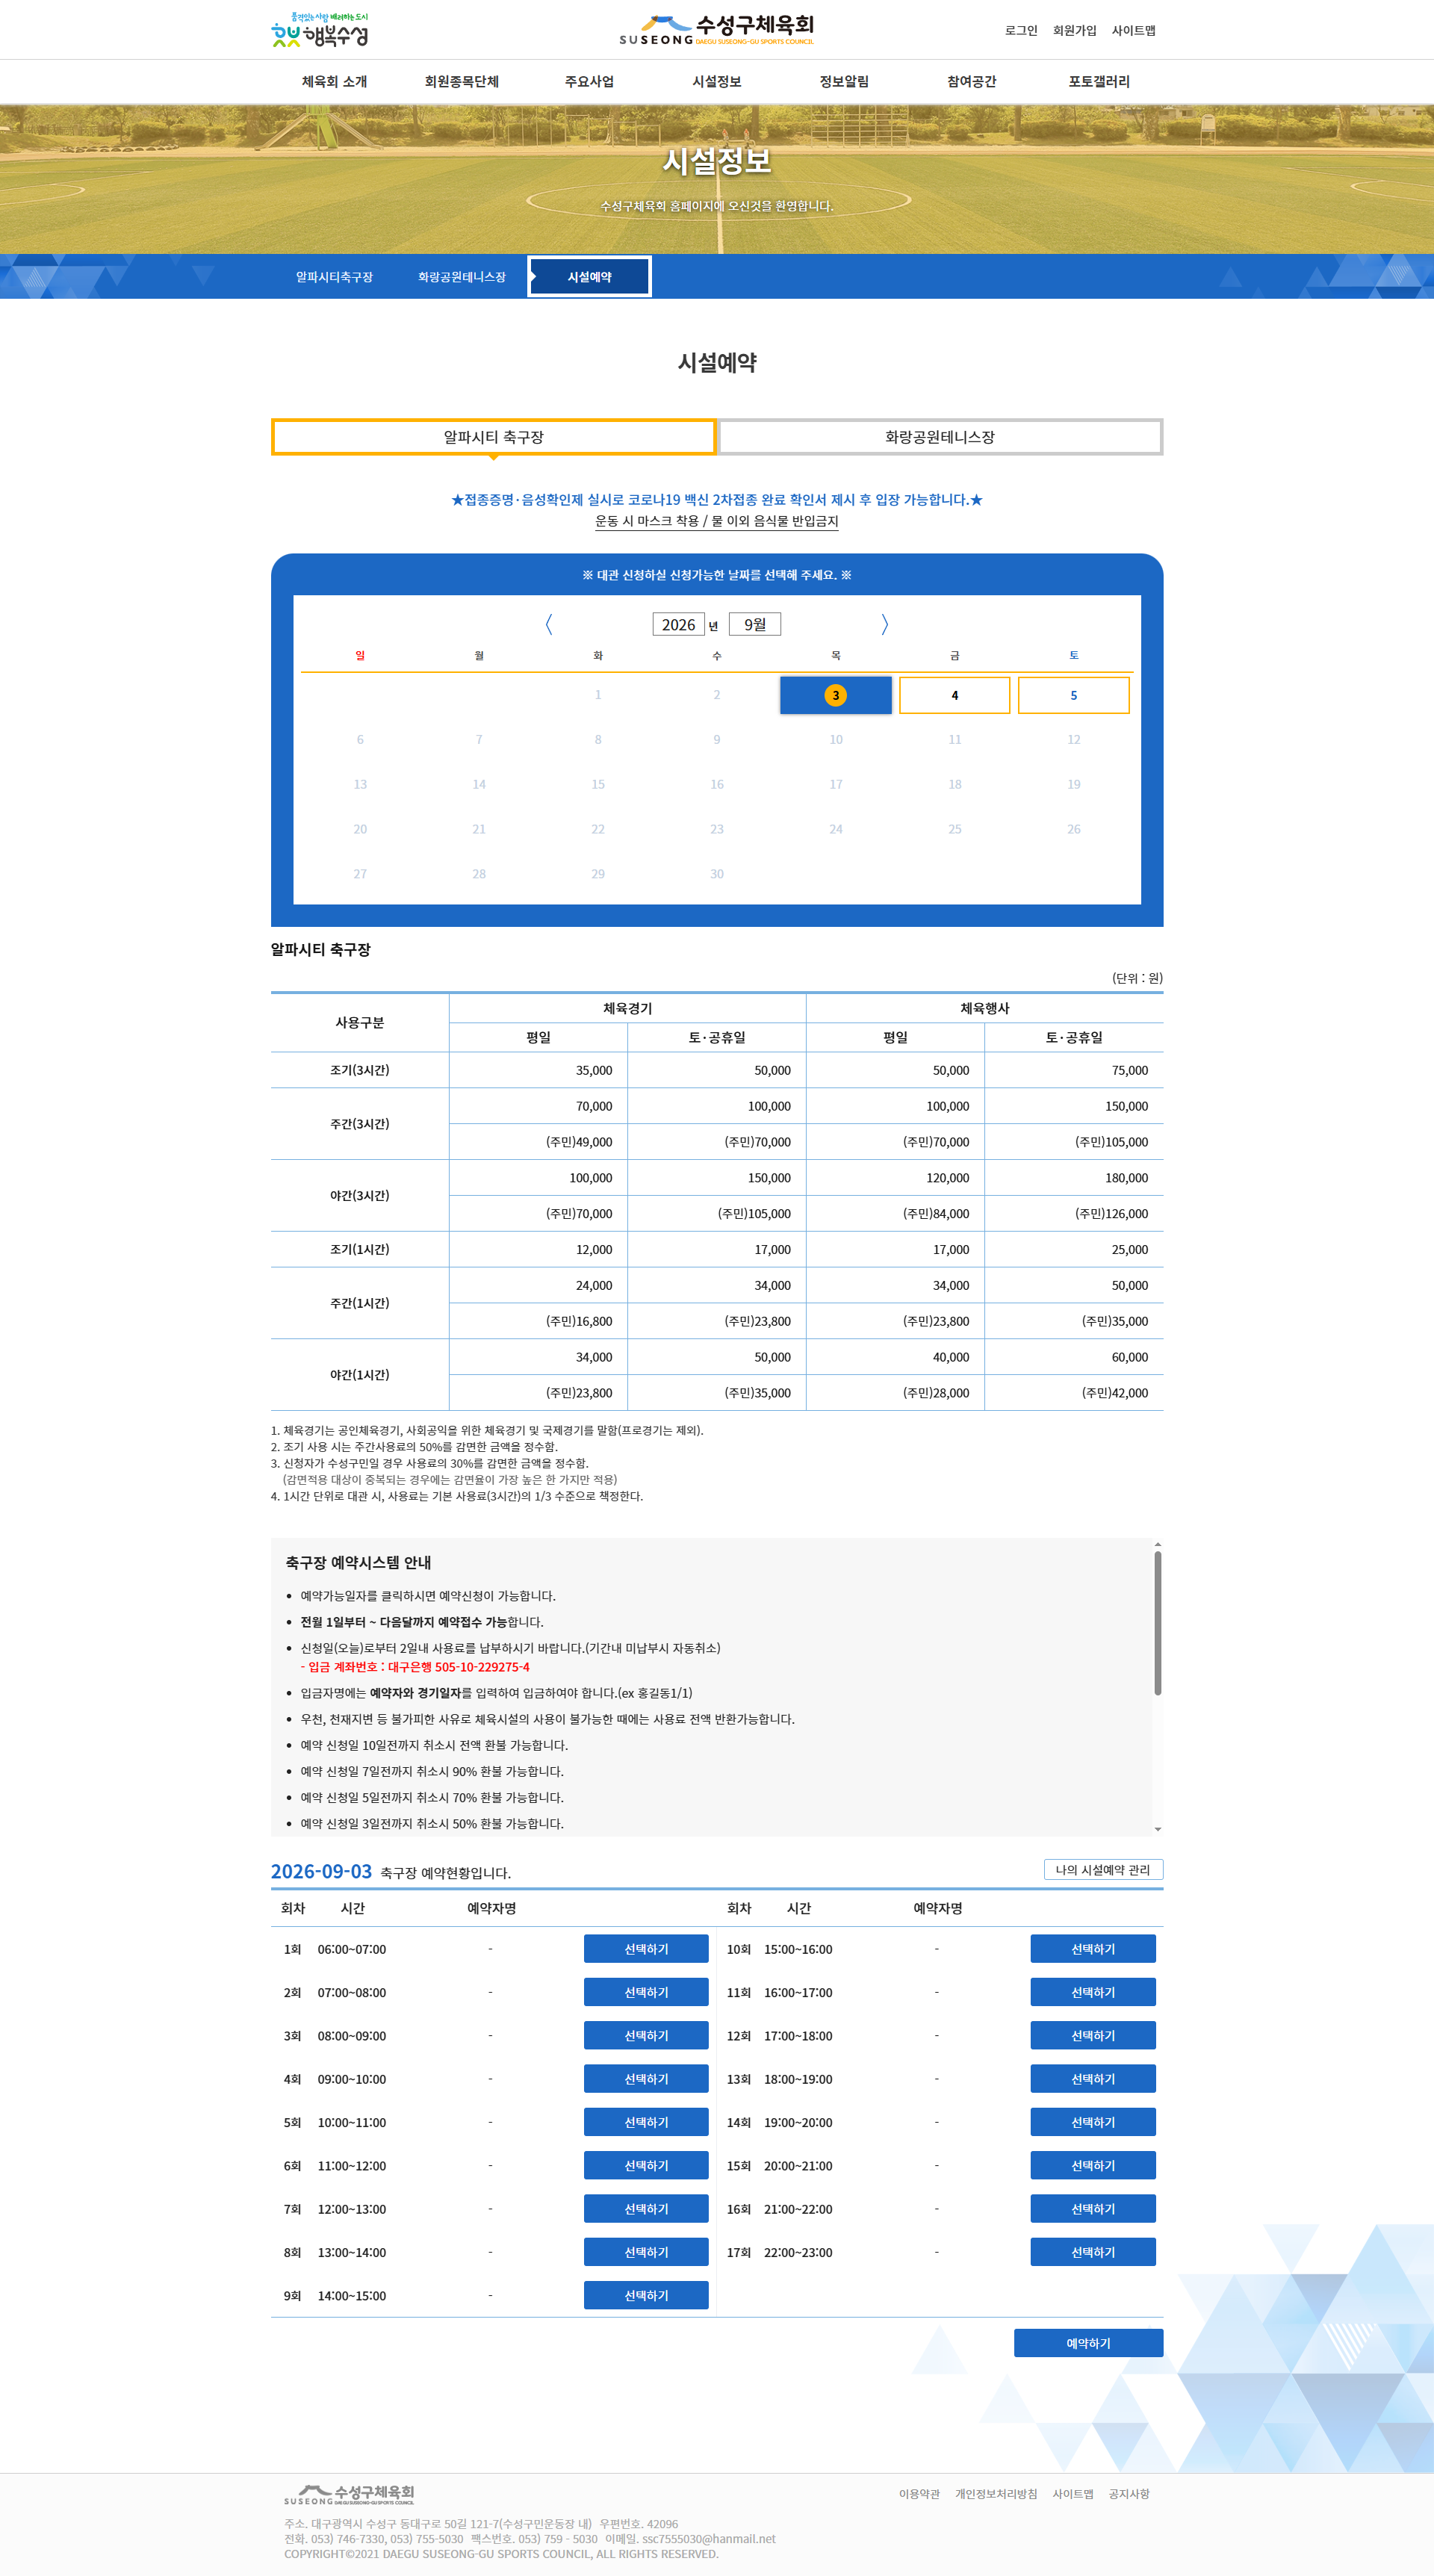Select 화랑공원테니스장 submenu tab
The width and height of the screenshot is (1434, 2576).
pos(462,277)
